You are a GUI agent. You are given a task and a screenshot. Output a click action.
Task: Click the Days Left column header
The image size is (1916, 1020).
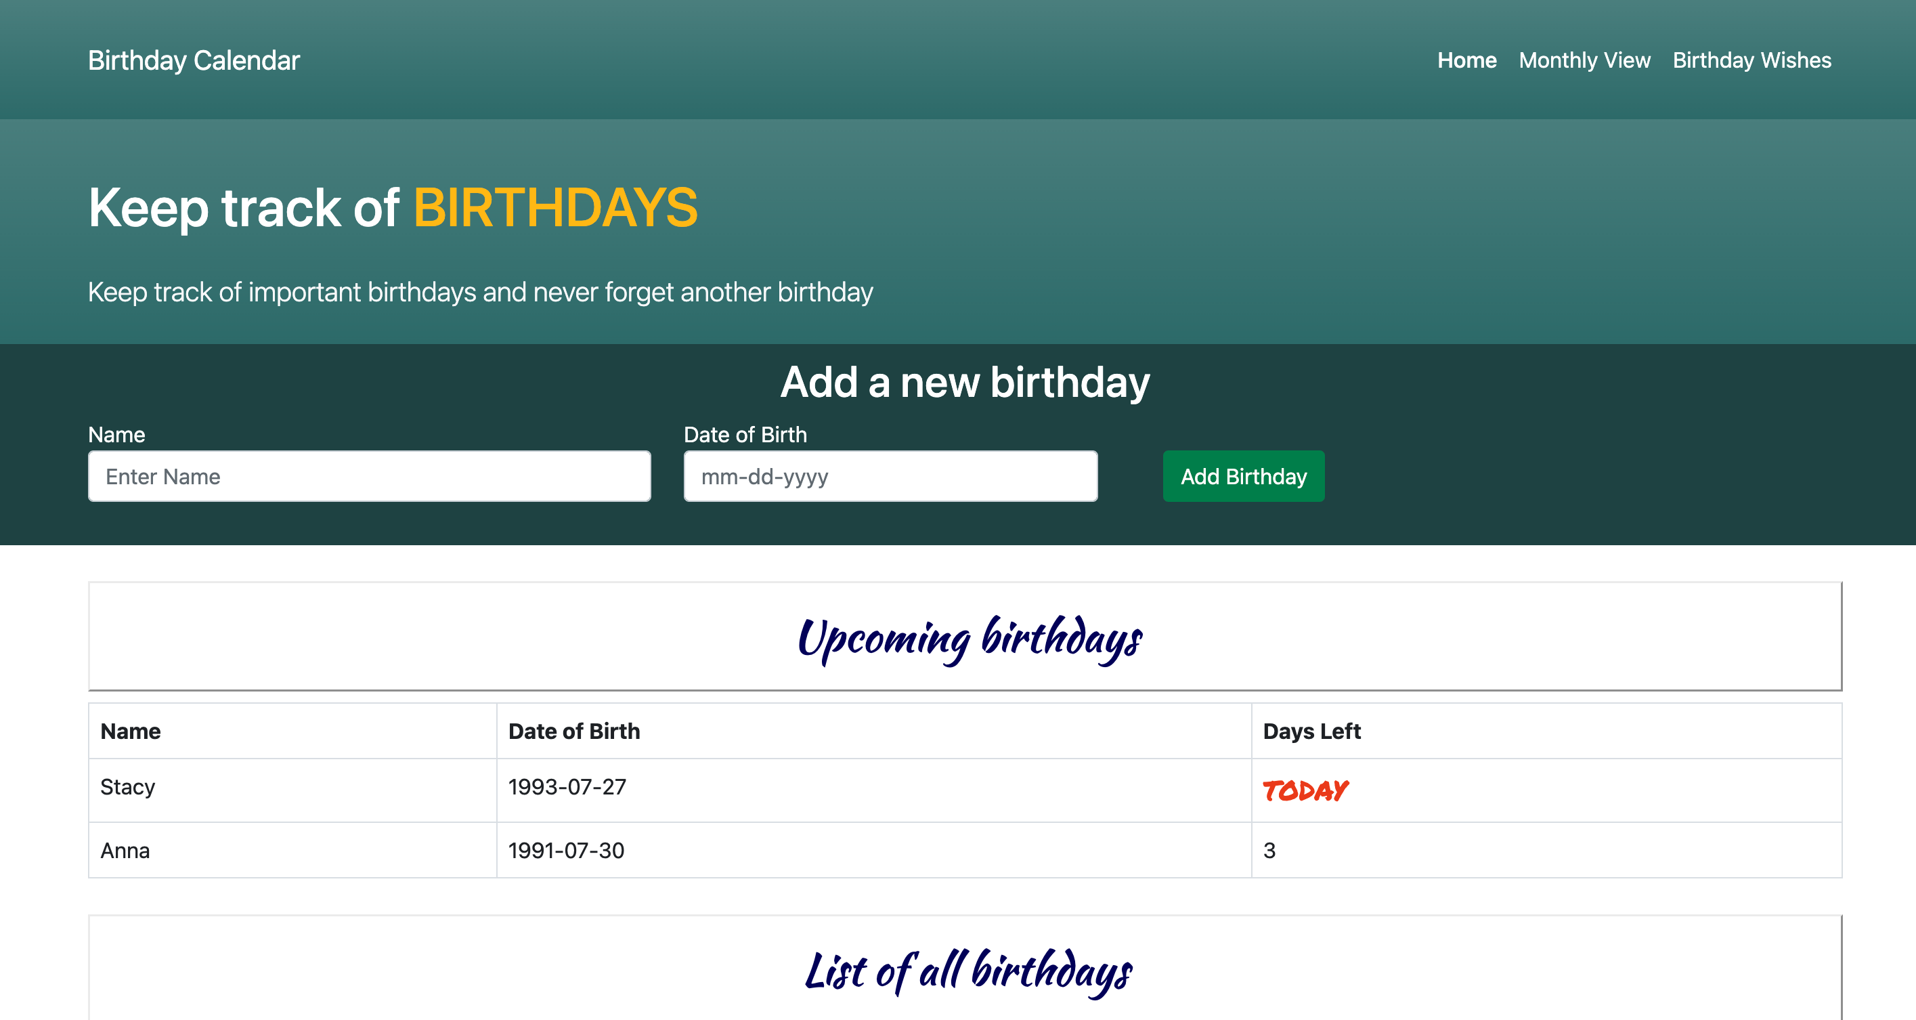(1311, 731)
